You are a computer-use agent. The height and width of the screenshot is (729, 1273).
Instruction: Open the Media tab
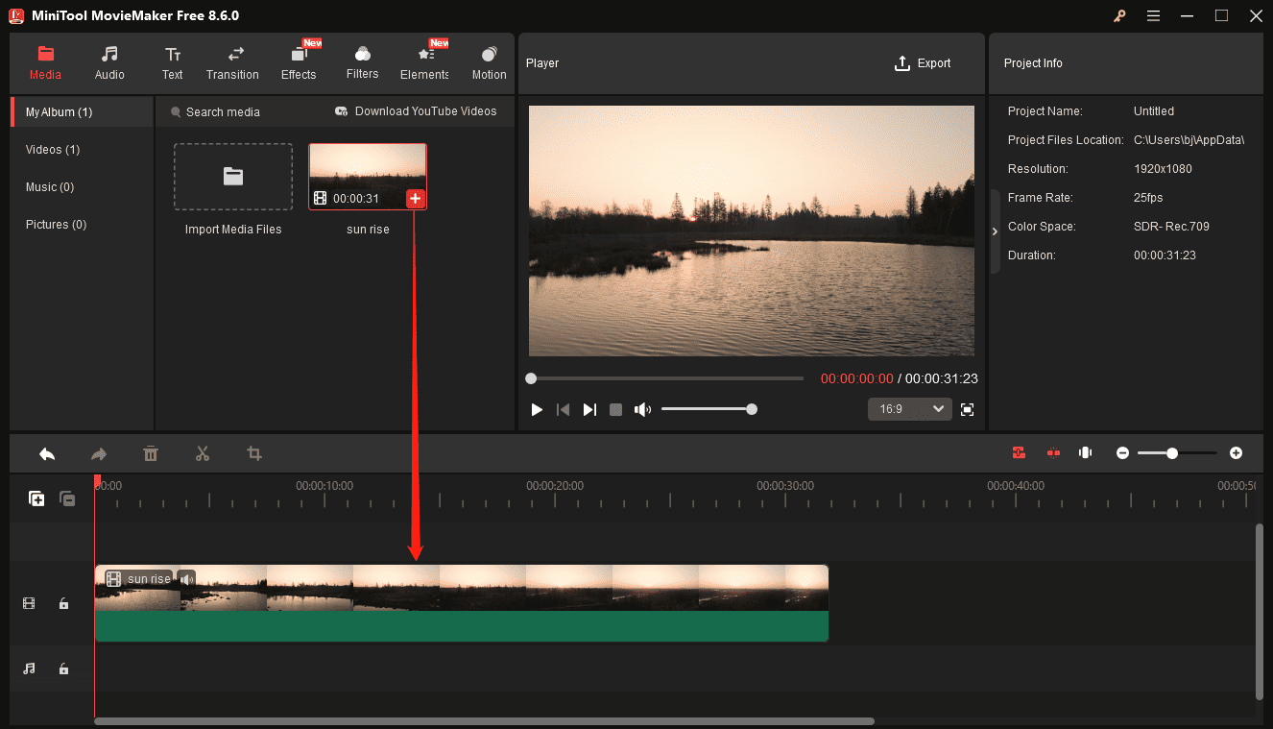tap(45, 62)
